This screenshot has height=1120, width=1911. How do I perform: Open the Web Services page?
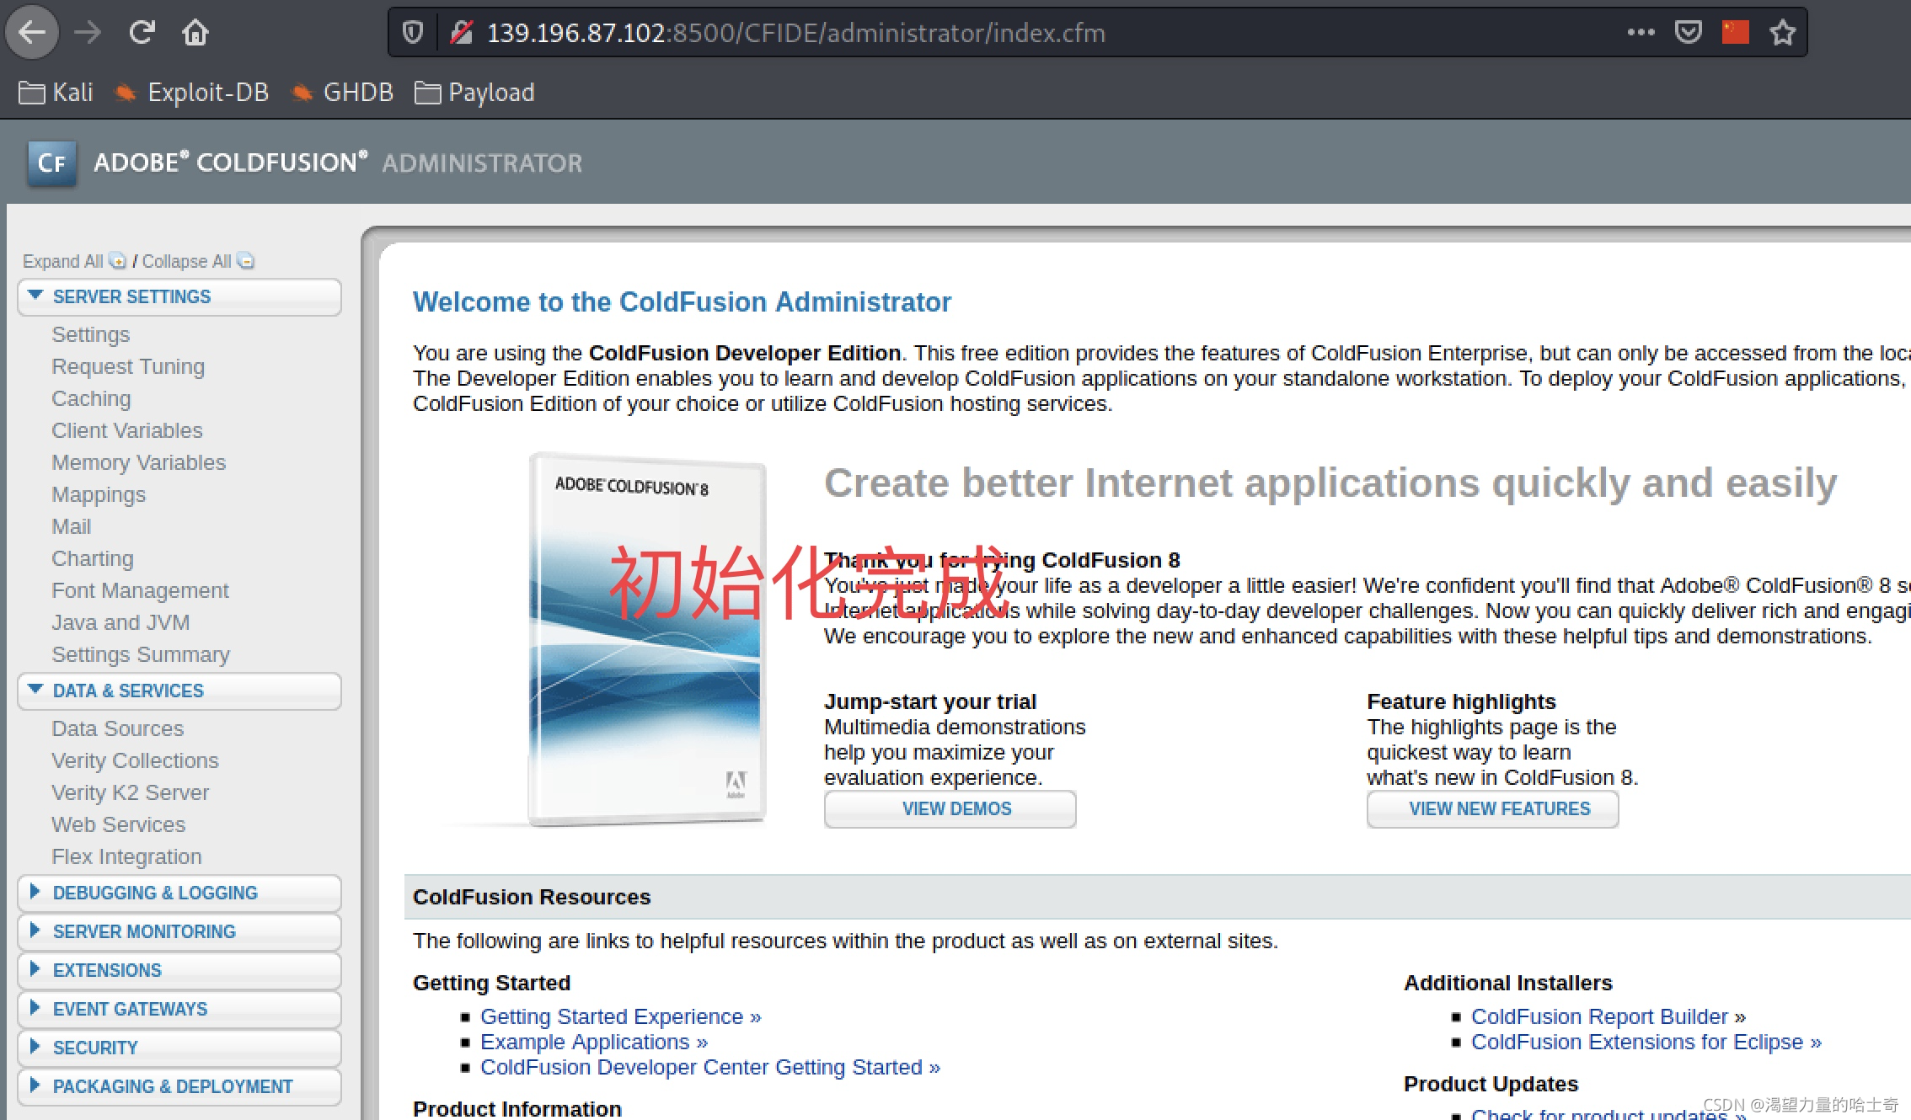pyautogui.click(x=119, y=824)
